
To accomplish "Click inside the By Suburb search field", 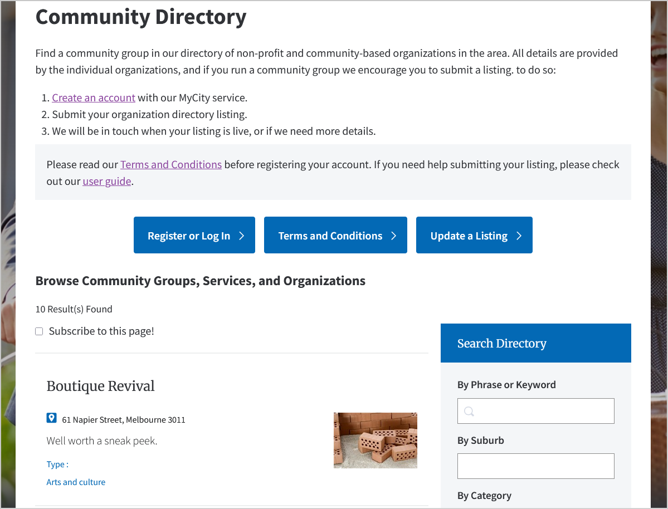I will 535,466.
